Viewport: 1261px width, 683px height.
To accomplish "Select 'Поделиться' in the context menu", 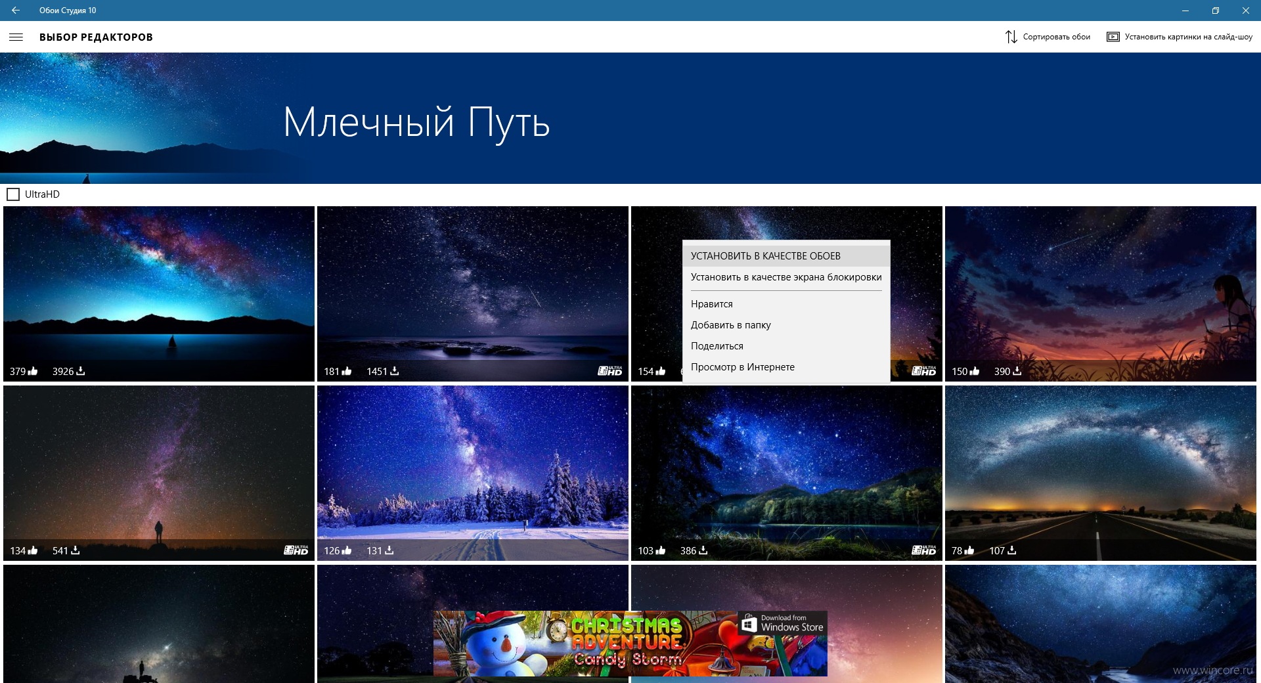I will (x=786, y=346).
